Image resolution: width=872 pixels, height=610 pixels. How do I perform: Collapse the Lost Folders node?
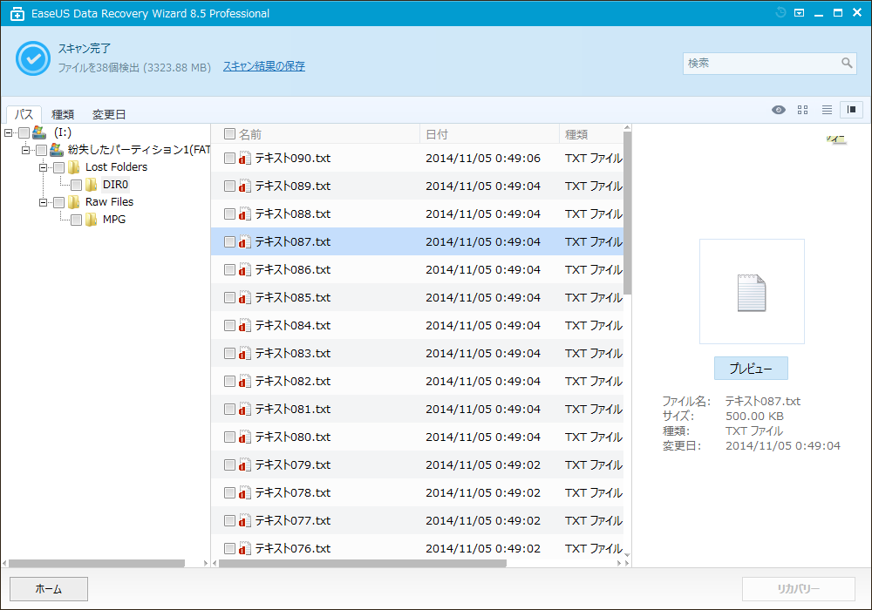(43, 168)
